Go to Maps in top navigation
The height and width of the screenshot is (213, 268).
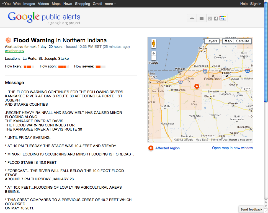[56, 4]
